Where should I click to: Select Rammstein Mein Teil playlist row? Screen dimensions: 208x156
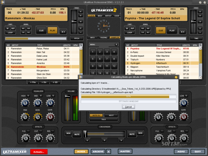(x=43, y=52)
